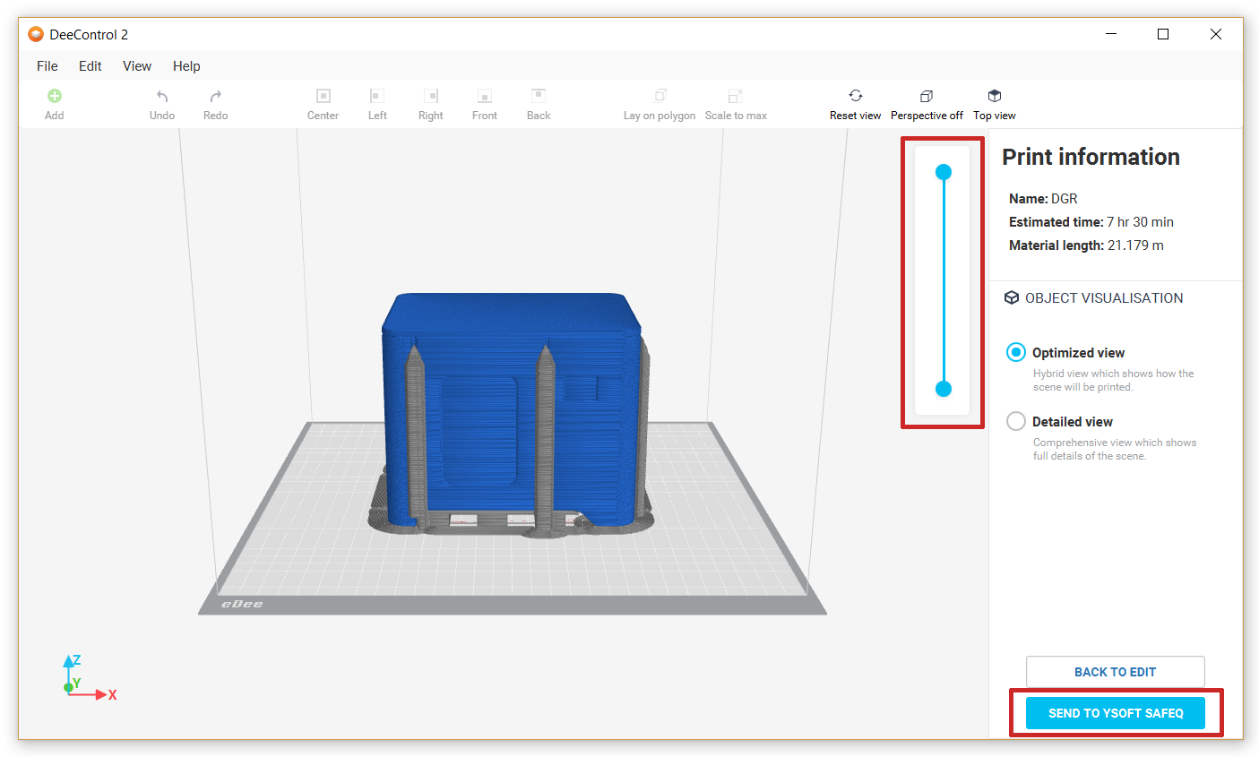The width and height of the screenshot is (1259, 757).
Task: Click the top handle of layer slider
Action: pyautogui.click(x=943, y=172)
